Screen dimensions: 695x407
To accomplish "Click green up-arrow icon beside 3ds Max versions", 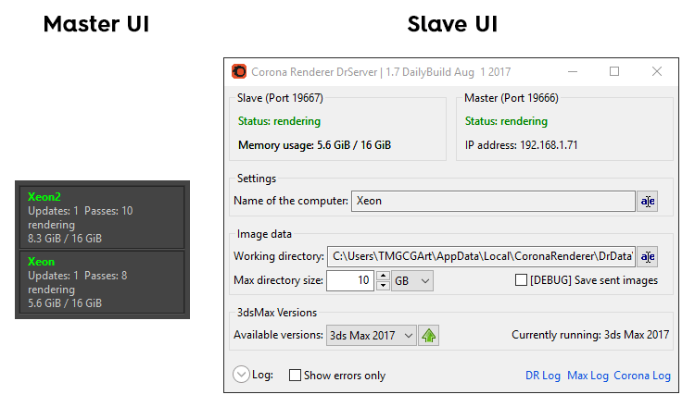I will [x=428, y=335].
